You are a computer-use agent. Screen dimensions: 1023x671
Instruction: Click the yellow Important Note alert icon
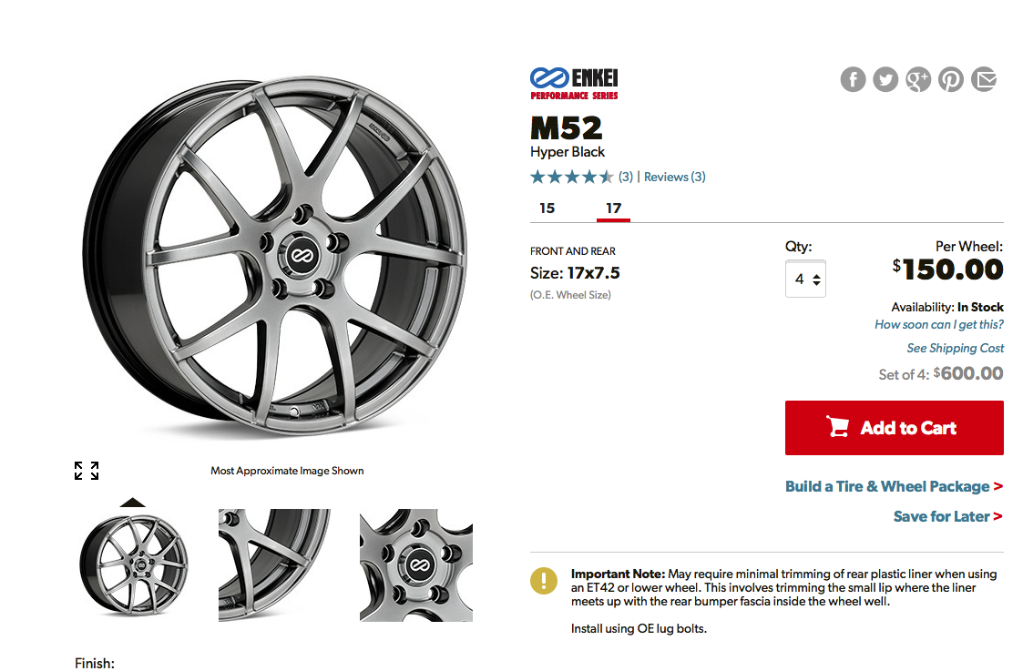pos(544,580)
